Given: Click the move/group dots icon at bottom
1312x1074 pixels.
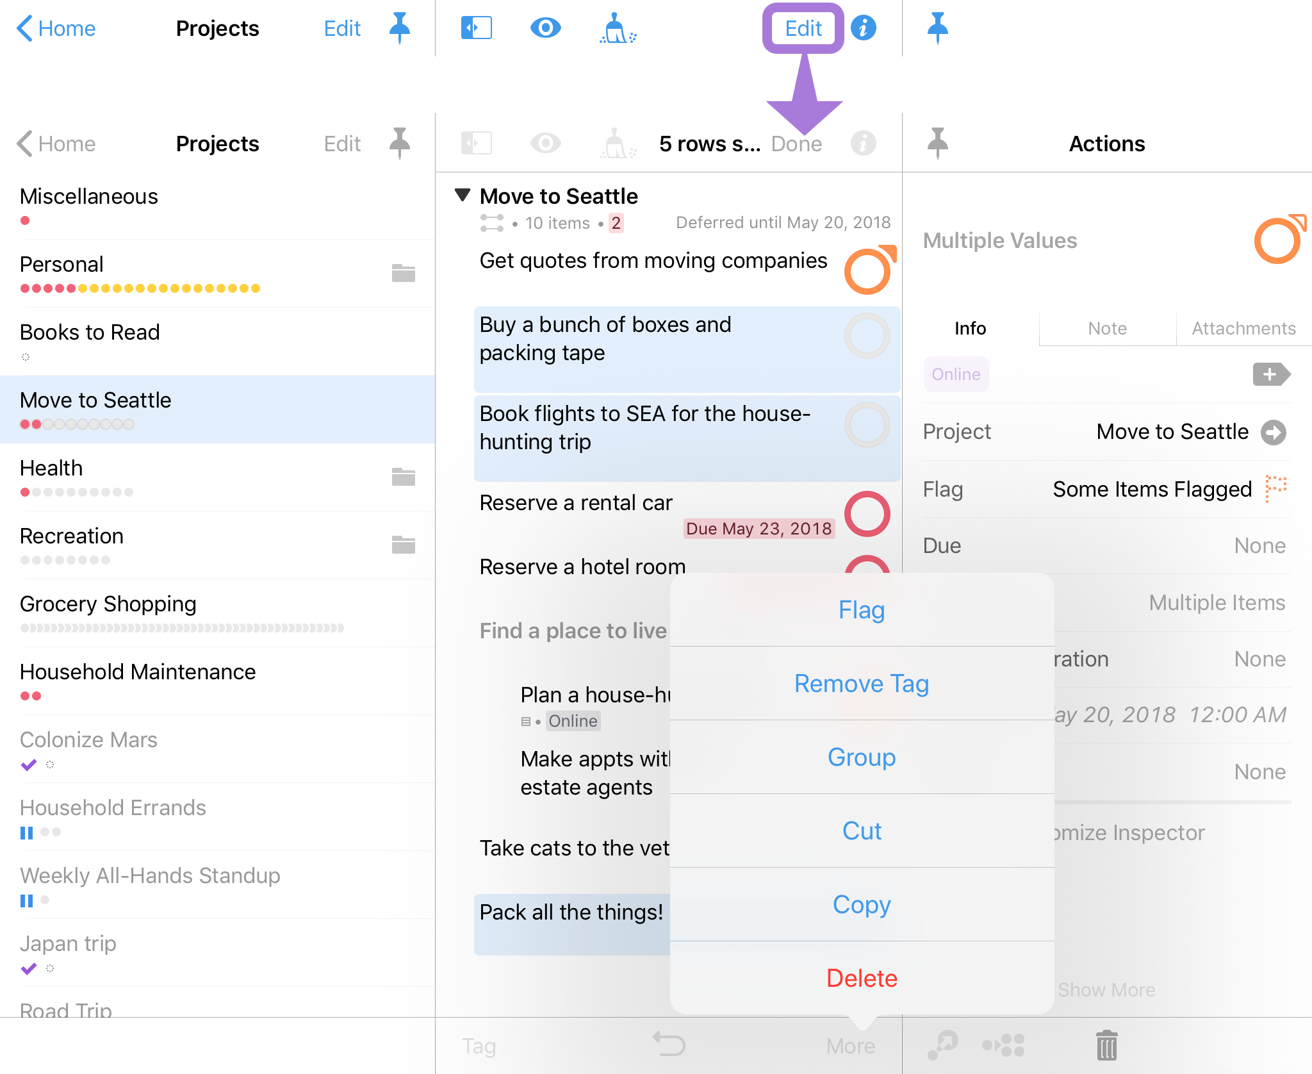Looking at the screenshot, I should [x=1003, y=1045].
